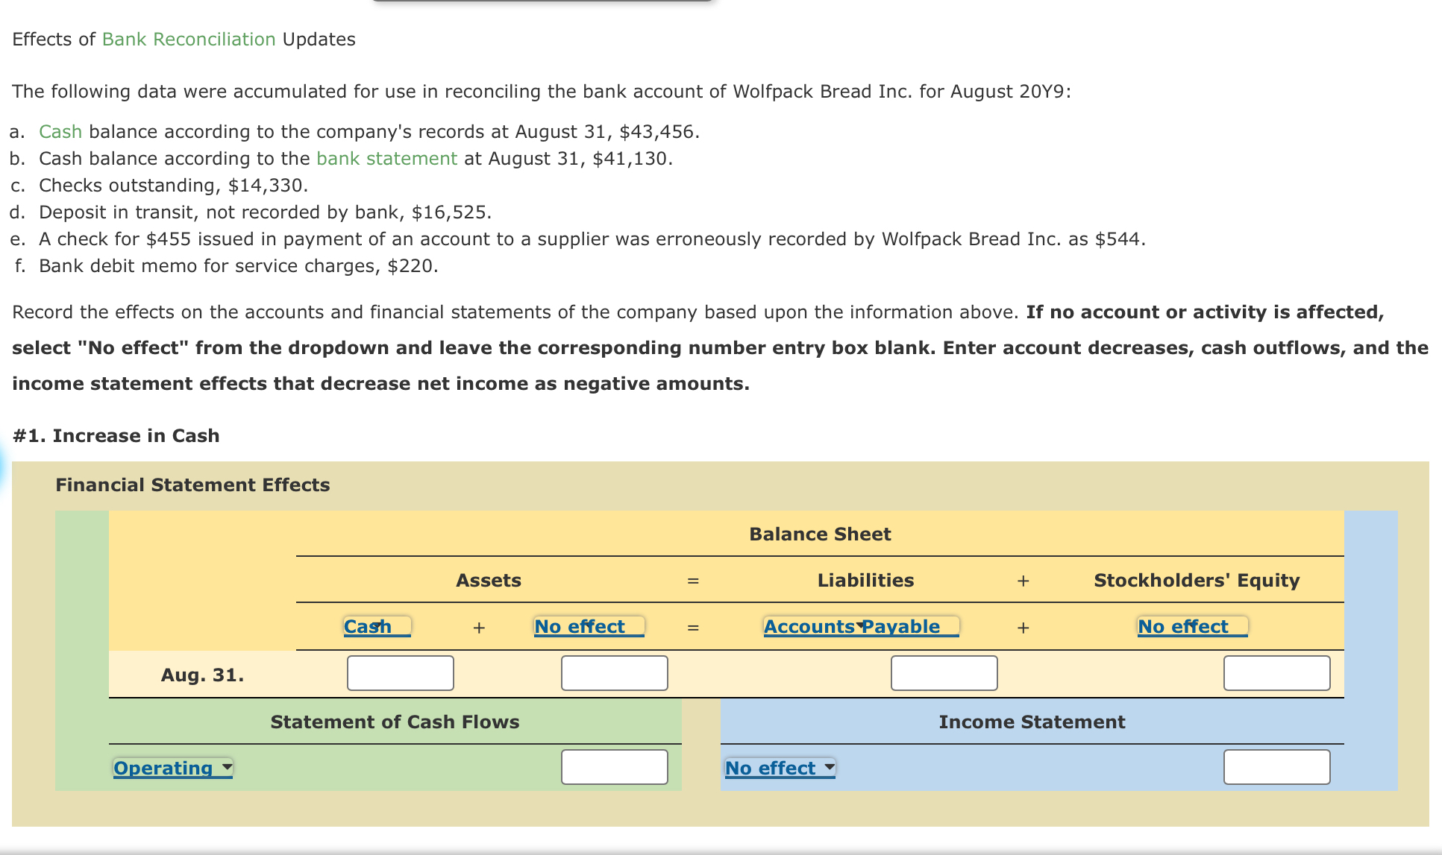Click the green "Cash" link in item a
This screenshot has height=855, width=1442.
60,131
